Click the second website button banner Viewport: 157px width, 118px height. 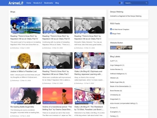[x=127, y=48]
